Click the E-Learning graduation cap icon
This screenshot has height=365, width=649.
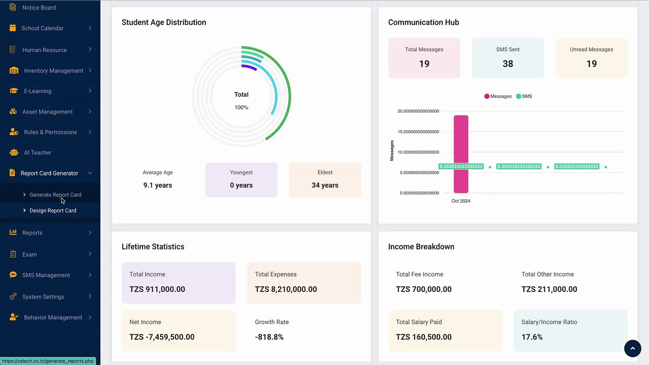click(x=14, y=91)
